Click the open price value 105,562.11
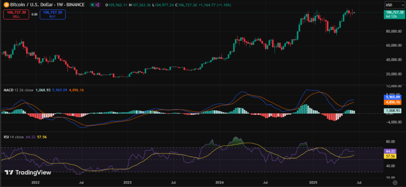This screenshot has height=187, width=406. point(117,5)
